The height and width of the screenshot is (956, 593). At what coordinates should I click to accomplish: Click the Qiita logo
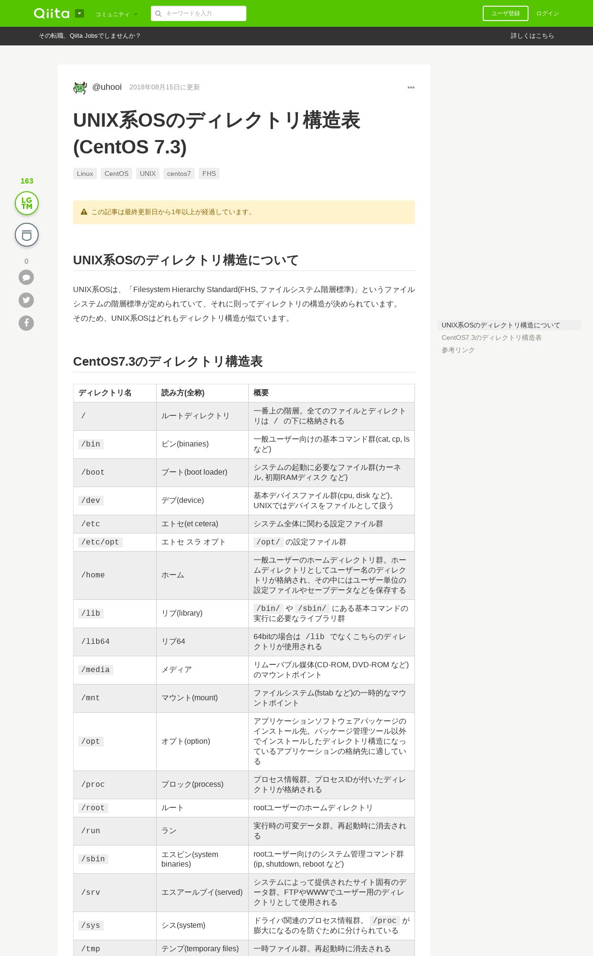(52, 13)
